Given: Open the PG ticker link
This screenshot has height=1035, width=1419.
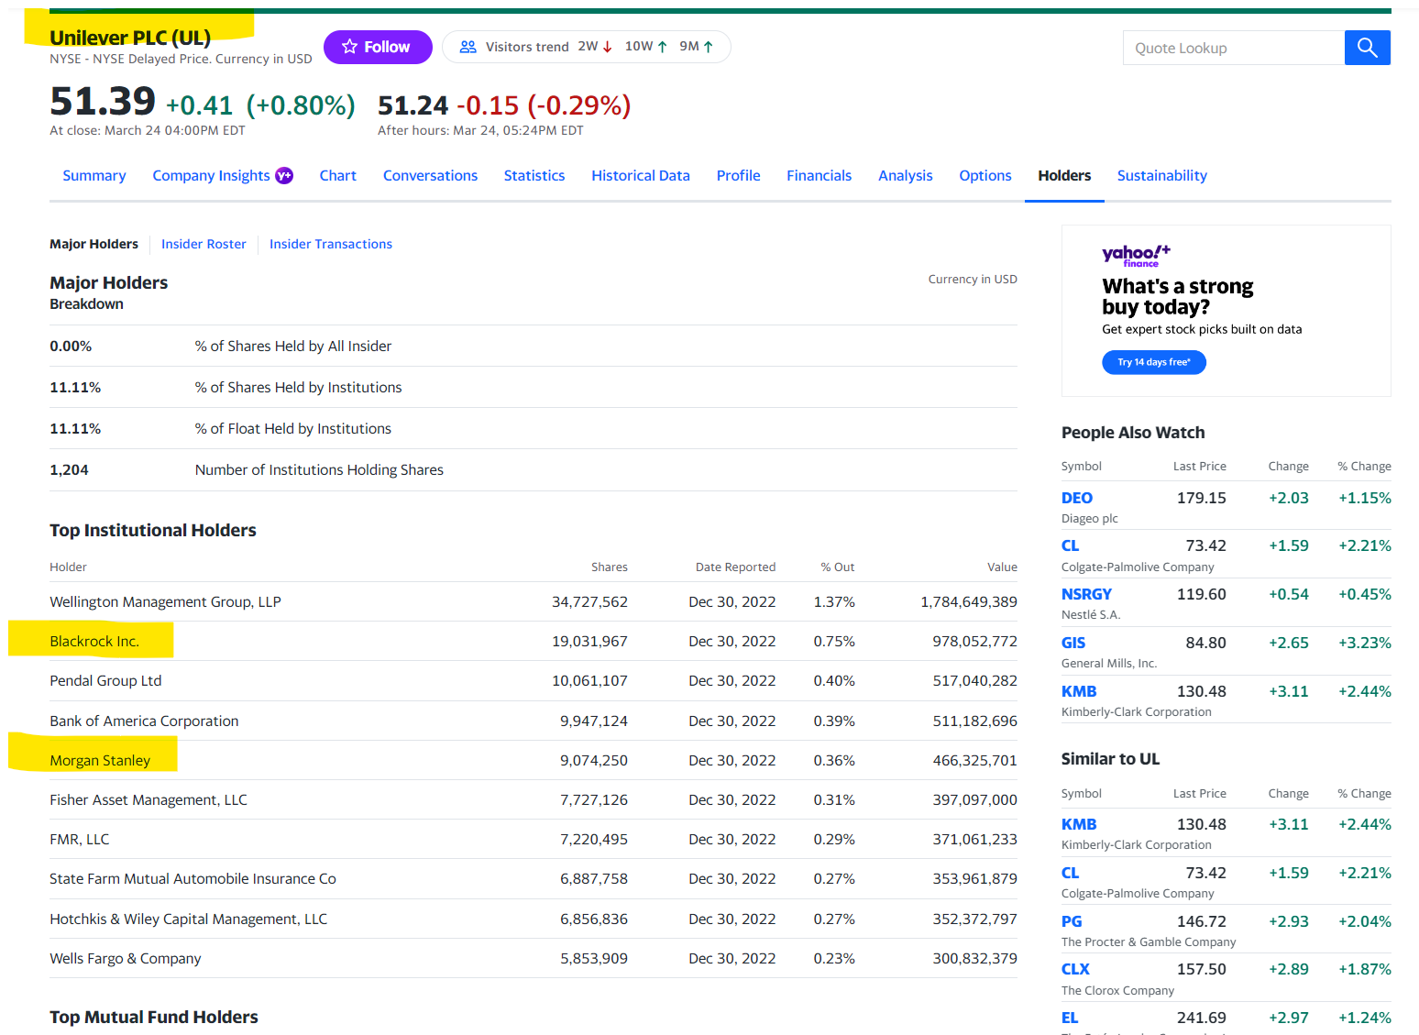Looking at the screenshot, I should (1072, 921).
